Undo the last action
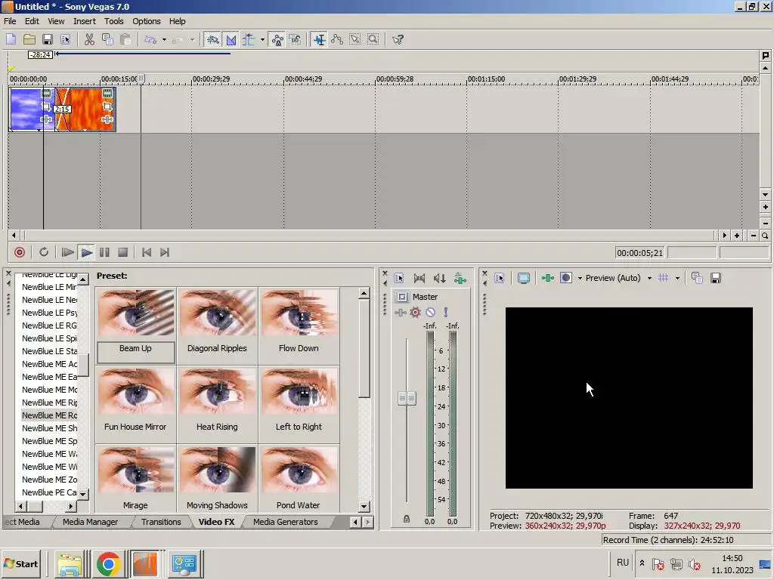This screenshot has width=774, height=580. click(150, 39)
